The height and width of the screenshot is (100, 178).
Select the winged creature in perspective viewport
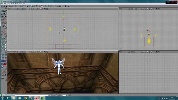click(x=59, y=66)
